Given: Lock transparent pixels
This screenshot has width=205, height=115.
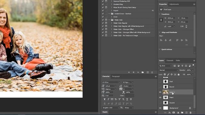Looking at the screenshot, I should point(165,74).
